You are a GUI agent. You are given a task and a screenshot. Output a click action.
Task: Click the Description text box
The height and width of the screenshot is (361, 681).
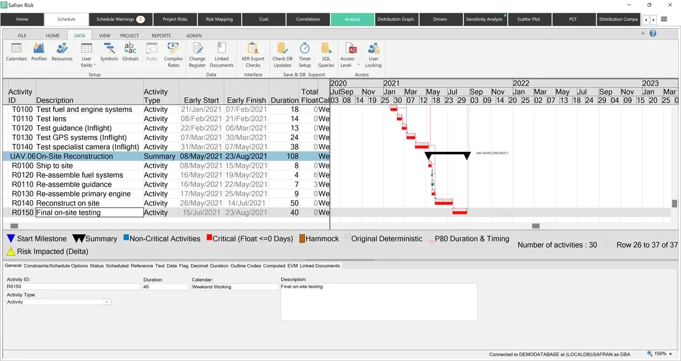tap(379, 302)
